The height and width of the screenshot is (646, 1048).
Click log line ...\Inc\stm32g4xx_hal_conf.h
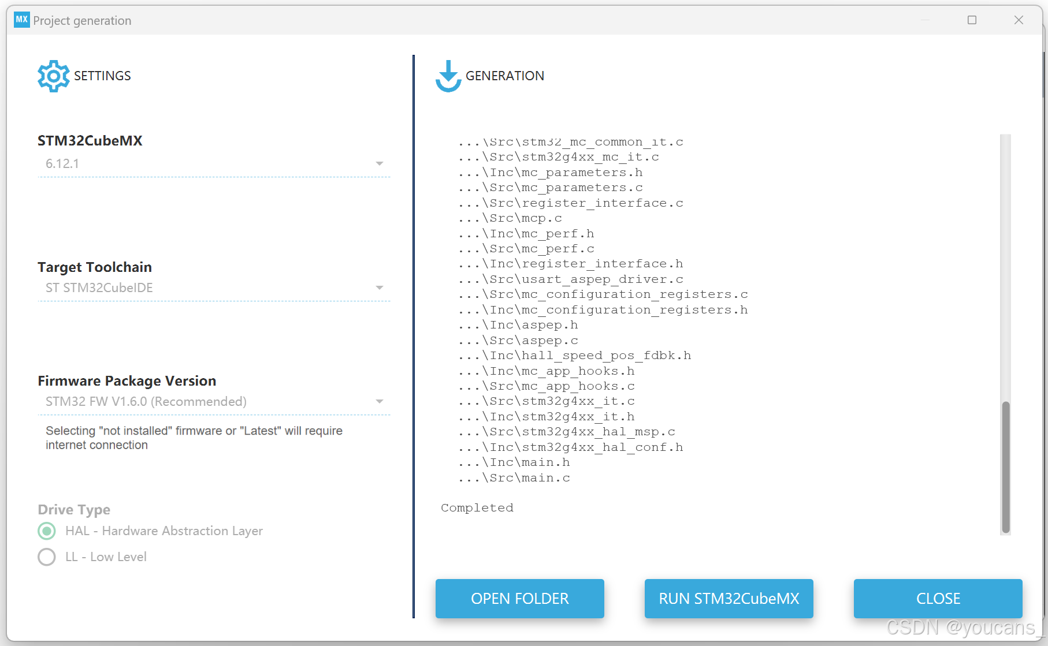pyautogui.click(x=571, y=447)
